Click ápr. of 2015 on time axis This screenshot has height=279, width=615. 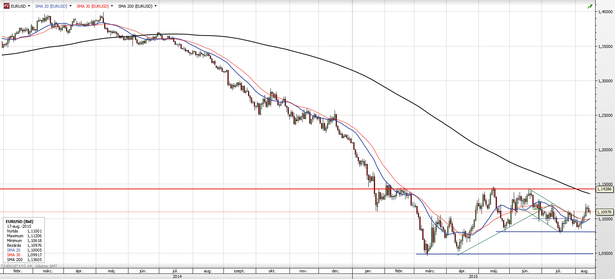[462, 271]
